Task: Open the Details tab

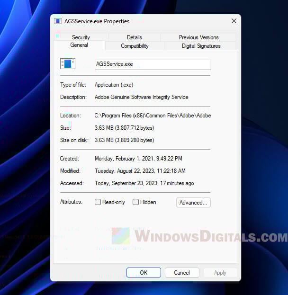Action: 135,37
